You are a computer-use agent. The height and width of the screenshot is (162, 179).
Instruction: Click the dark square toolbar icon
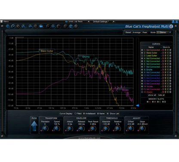[59, 26]
